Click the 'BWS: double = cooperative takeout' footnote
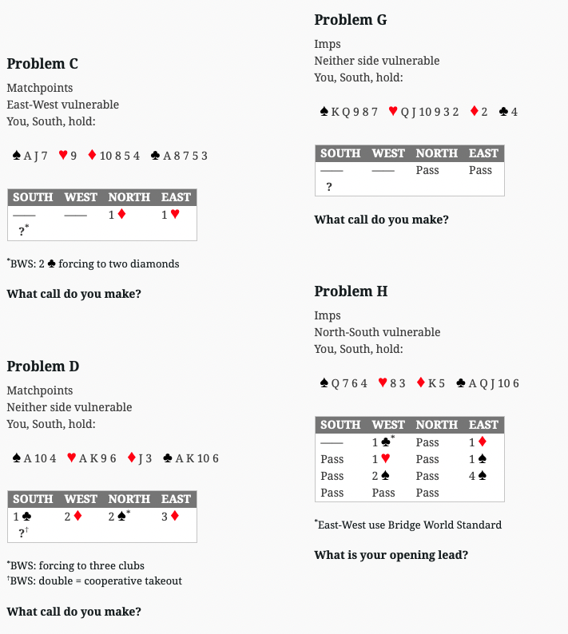The height and width of the screenshot is (634, 568). (94, 581)
